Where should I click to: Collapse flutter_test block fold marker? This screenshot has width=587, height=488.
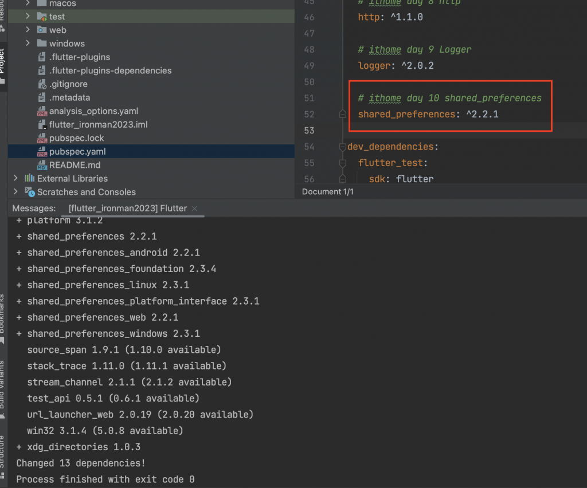click(x=343, y=163)
